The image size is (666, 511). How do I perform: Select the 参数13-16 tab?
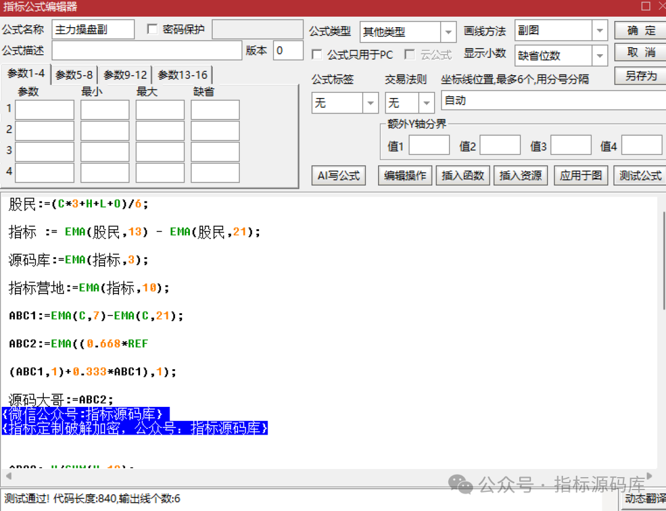point(183,75)
